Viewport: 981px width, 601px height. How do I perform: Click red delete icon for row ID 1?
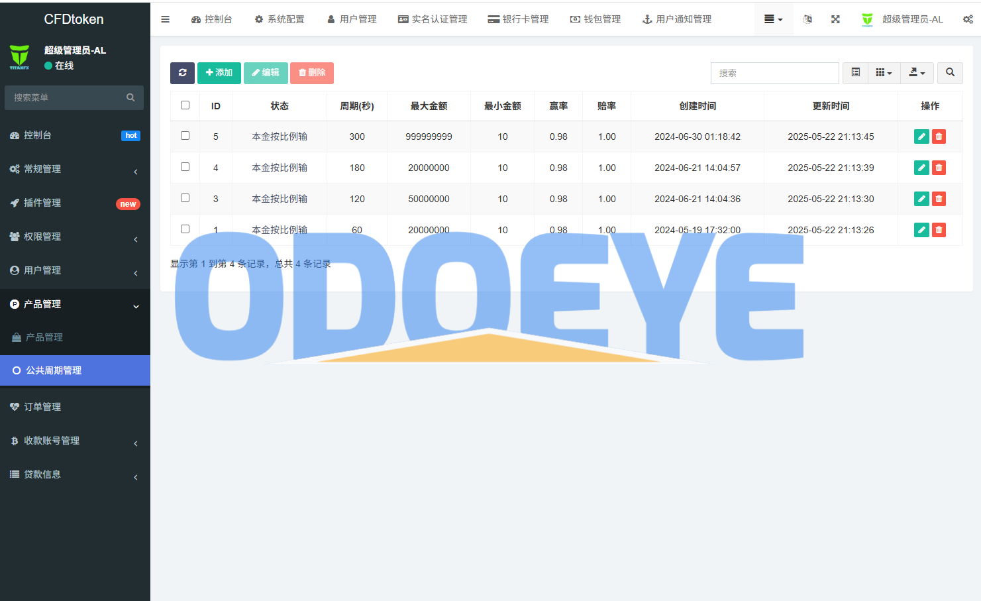click(939, 230)
